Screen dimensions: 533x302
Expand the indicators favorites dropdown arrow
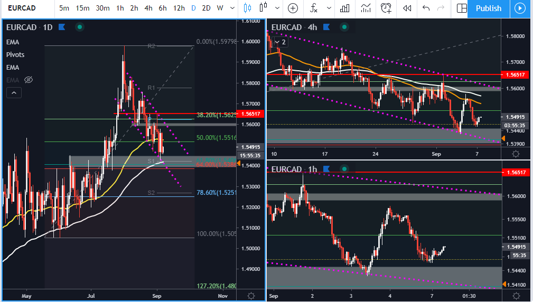[329, 8]
